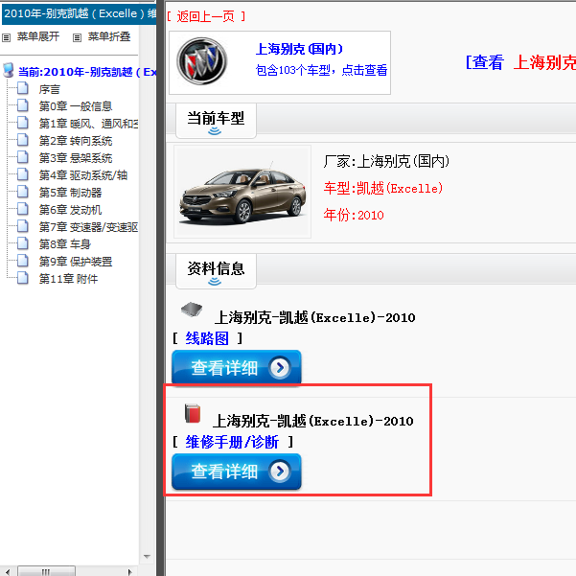Screen dimensions: 576x576
Task: Click the page icon next to 第4章 驱动系统/轴
Action: click(x=23, y=174)
